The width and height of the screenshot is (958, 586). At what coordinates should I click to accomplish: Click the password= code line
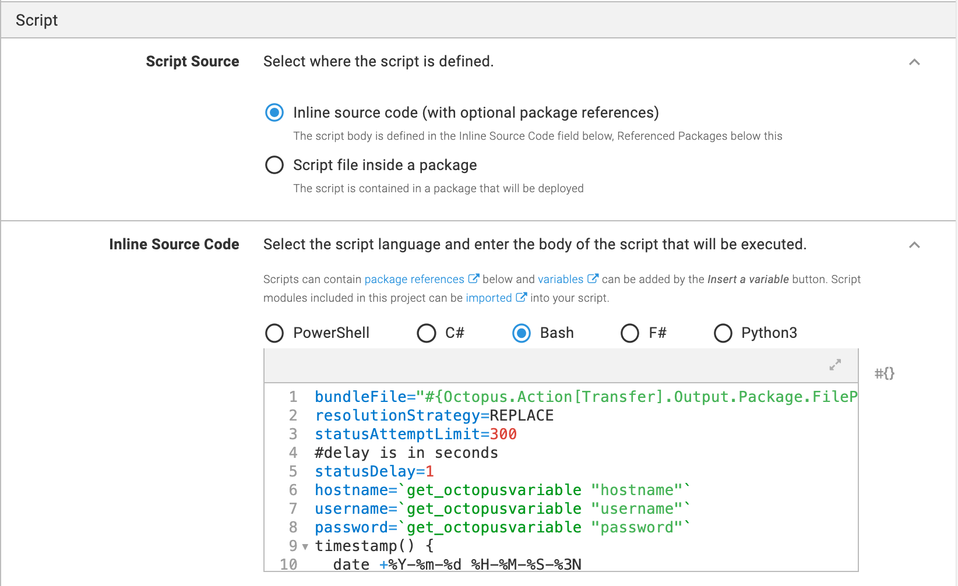click(x=502, y=527)
